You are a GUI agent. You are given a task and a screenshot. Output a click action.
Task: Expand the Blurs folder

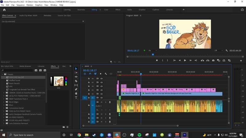pyautogui.click(x=4, y=105)
